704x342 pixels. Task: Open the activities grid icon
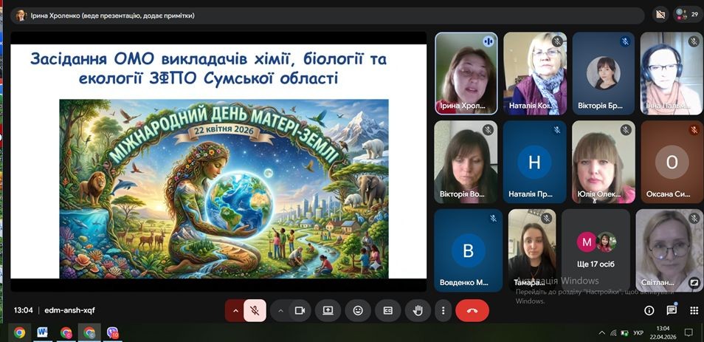pos(694,310)
